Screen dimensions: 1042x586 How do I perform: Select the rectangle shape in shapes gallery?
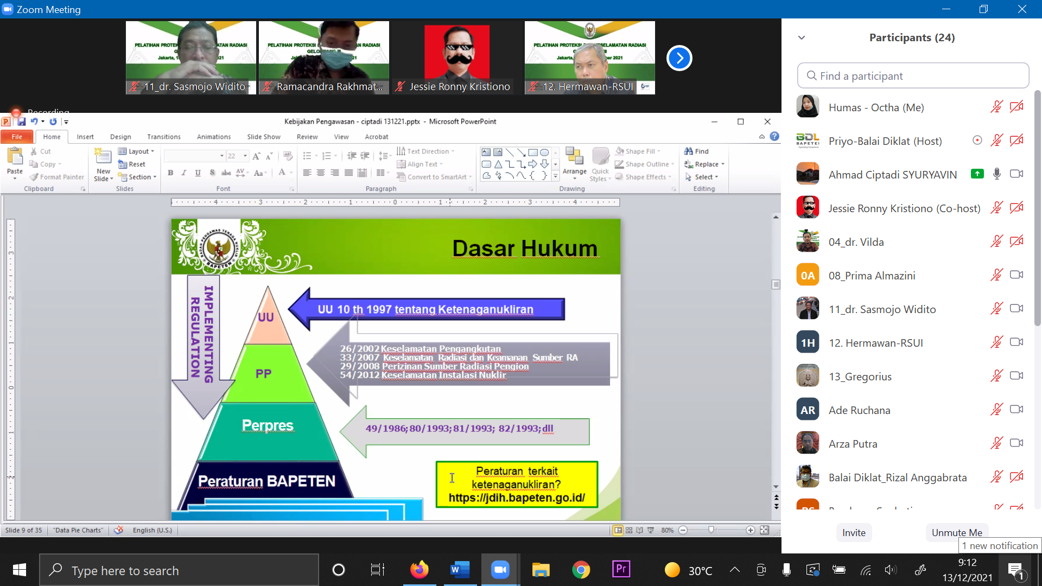tap(533, 152)
